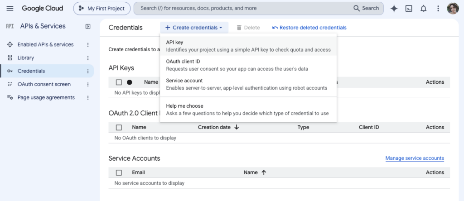Open more options beside Library
Screen dimensions: 464x201
[x=88, y=58]
